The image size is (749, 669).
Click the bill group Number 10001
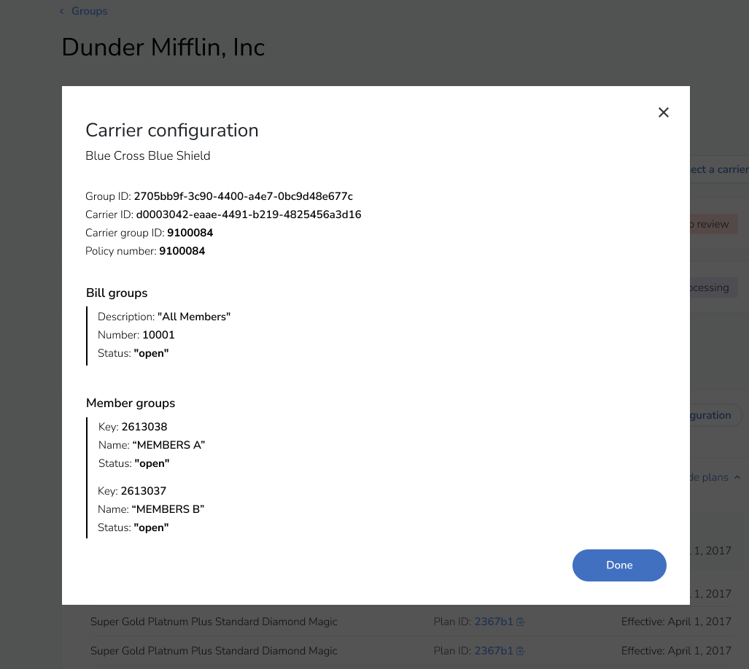click(x=158, y=335)
